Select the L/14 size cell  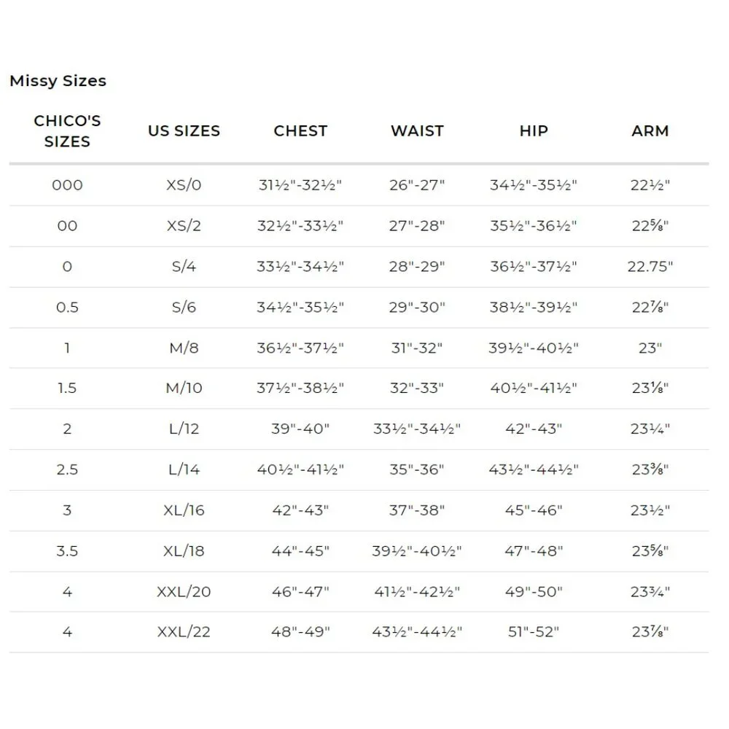pyautogui.click(x=184, y=469)
